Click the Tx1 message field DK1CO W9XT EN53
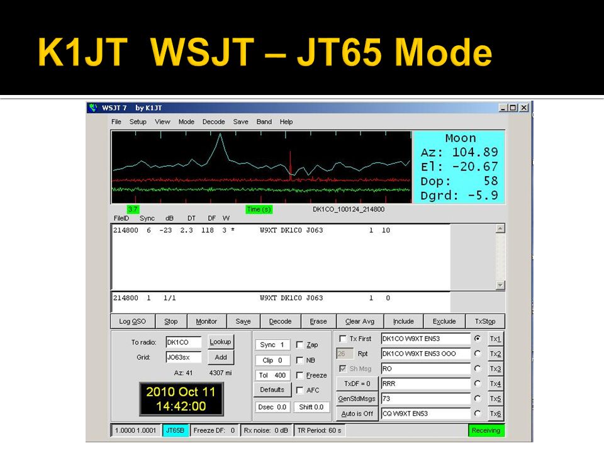Viewport: 604px width, 453px height. pyautogui.click(x=426, y=338)
